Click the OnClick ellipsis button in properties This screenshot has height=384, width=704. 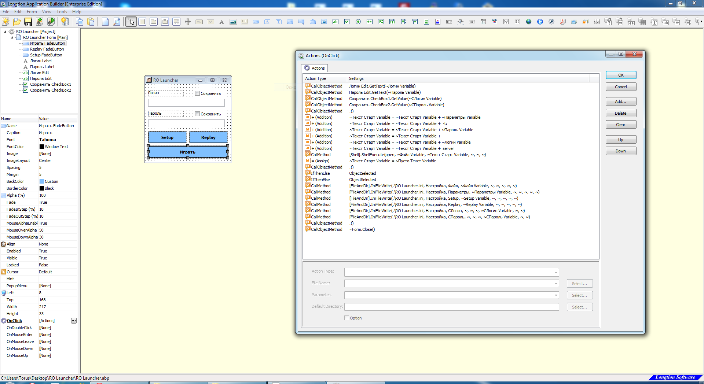74,321
